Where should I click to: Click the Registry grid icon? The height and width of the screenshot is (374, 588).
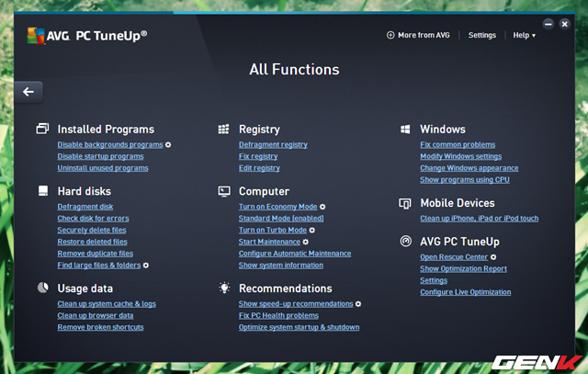pos(223,130)
